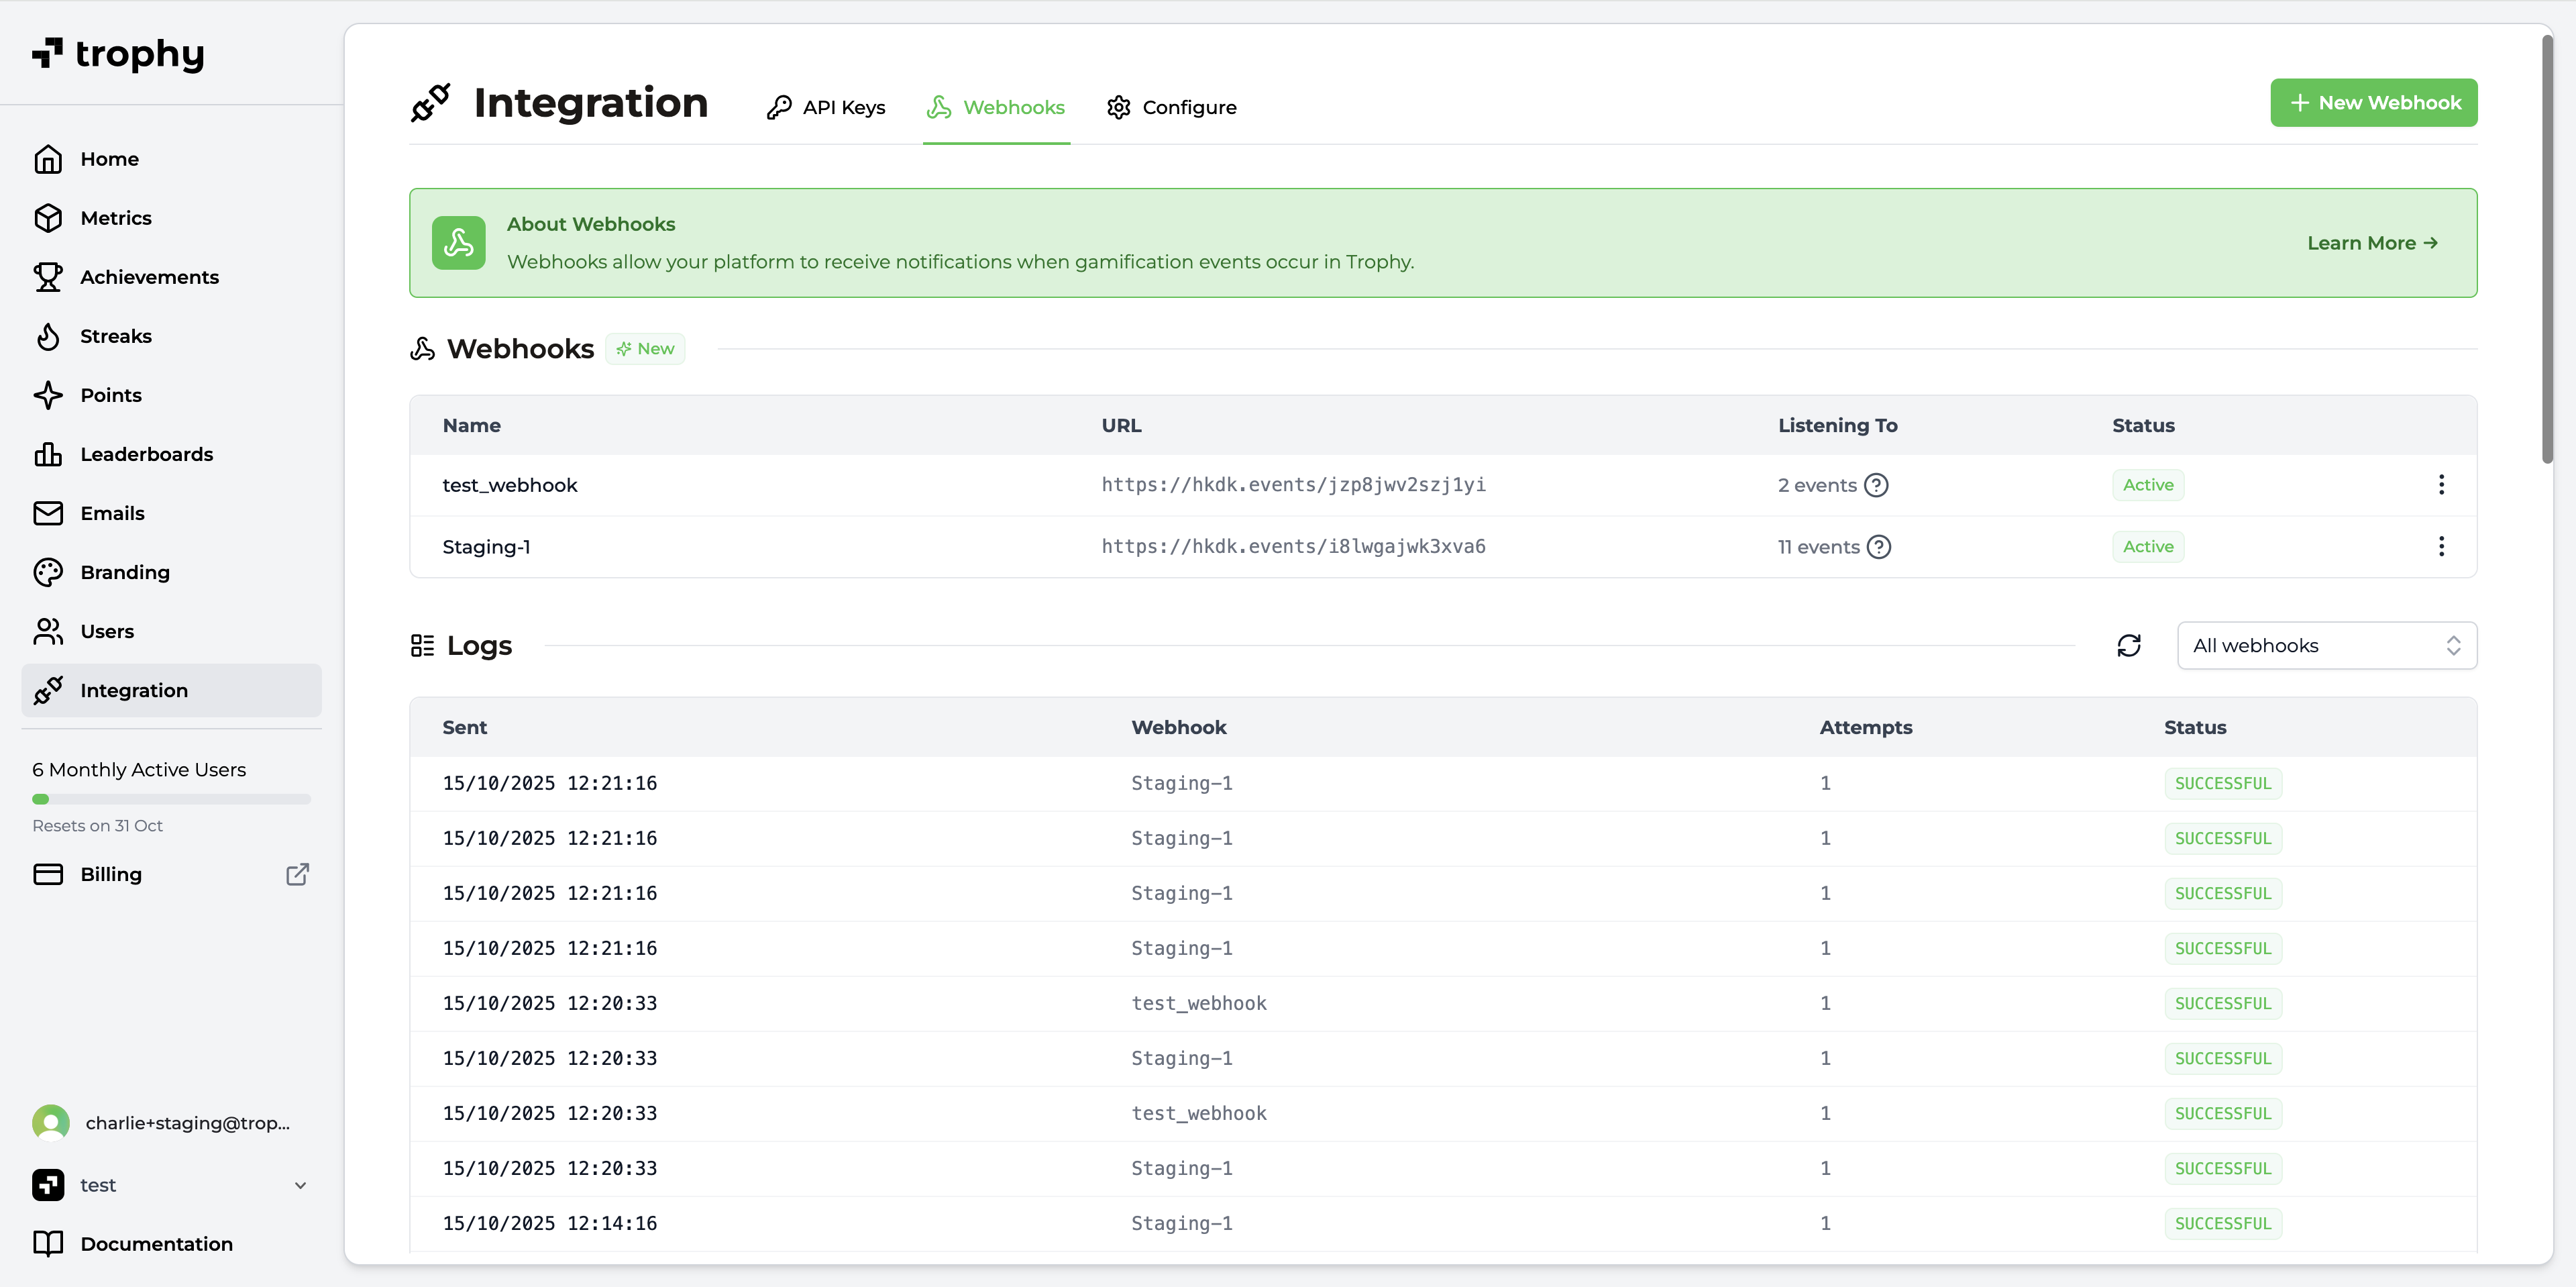This screenshot has height=1287, width=2576.
Task: Open the three-dot menu for test_webhook
Action: click(2440, 485)
